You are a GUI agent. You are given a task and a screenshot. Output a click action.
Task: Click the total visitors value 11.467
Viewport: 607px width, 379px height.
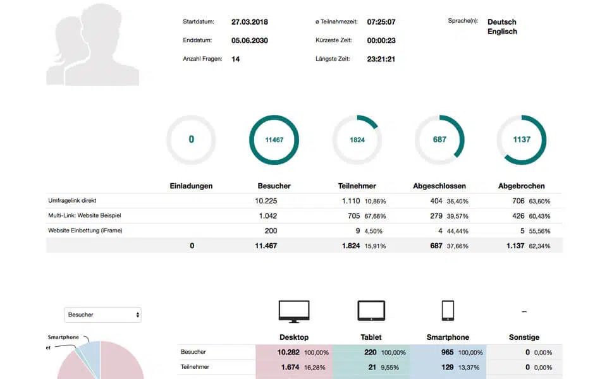(266, 246)
